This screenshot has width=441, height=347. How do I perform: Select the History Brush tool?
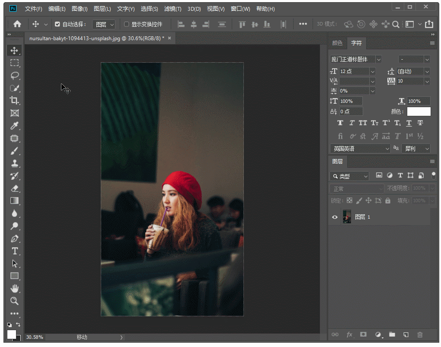14,176
